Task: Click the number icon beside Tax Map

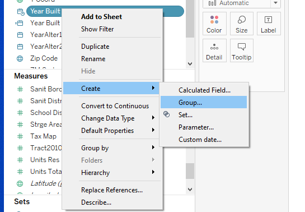Action: (20, 136)
